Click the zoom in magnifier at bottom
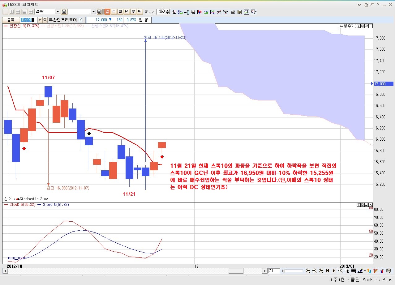Viewport: 395px width, 285px height. 308,271
